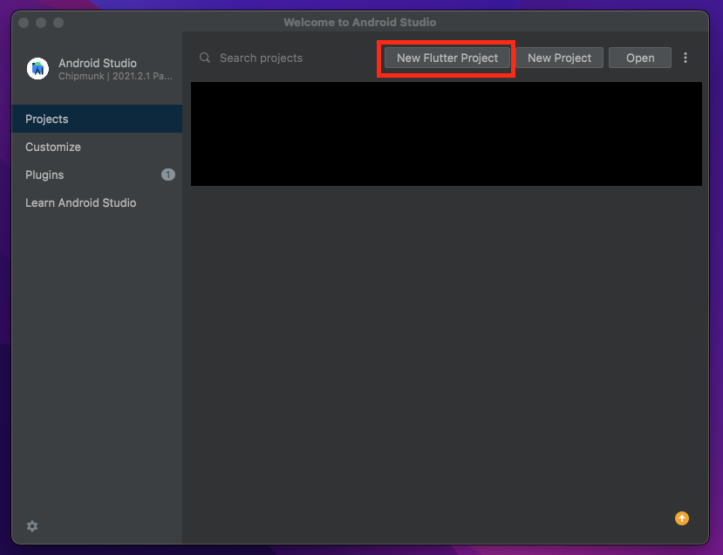The height and width of the screenshot is (555, 723).
Task: Click the Android Studio product name text
Action: point(98,63)
